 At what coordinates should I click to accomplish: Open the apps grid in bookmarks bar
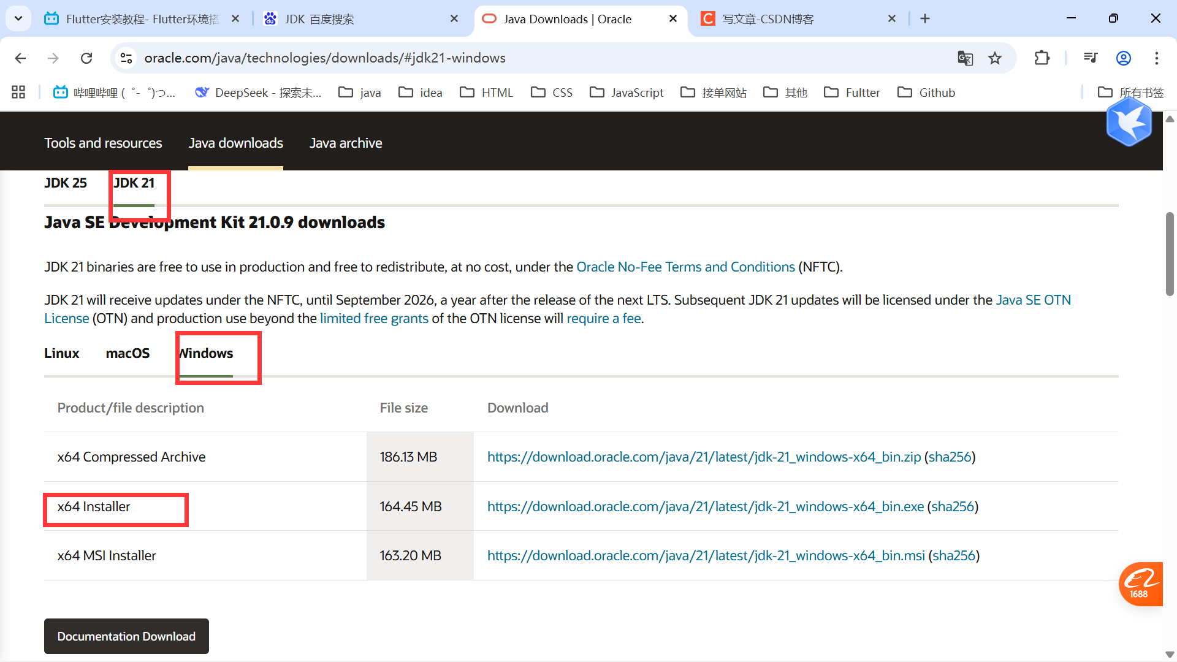pos(18,93)
